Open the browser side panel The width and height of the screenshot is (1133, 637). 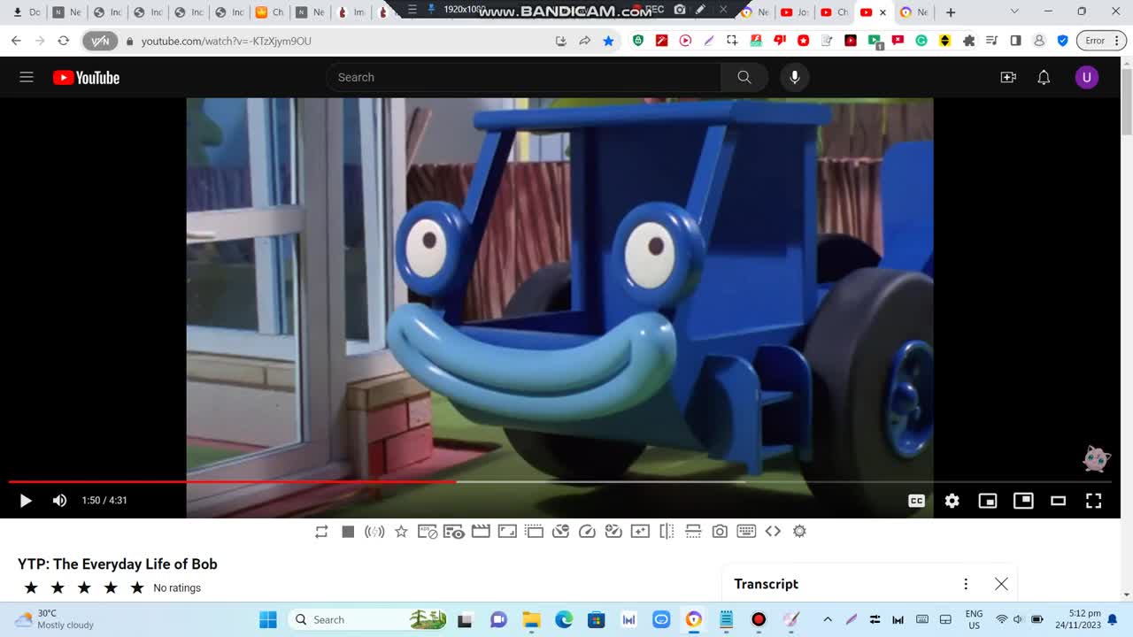point(1015,41)
